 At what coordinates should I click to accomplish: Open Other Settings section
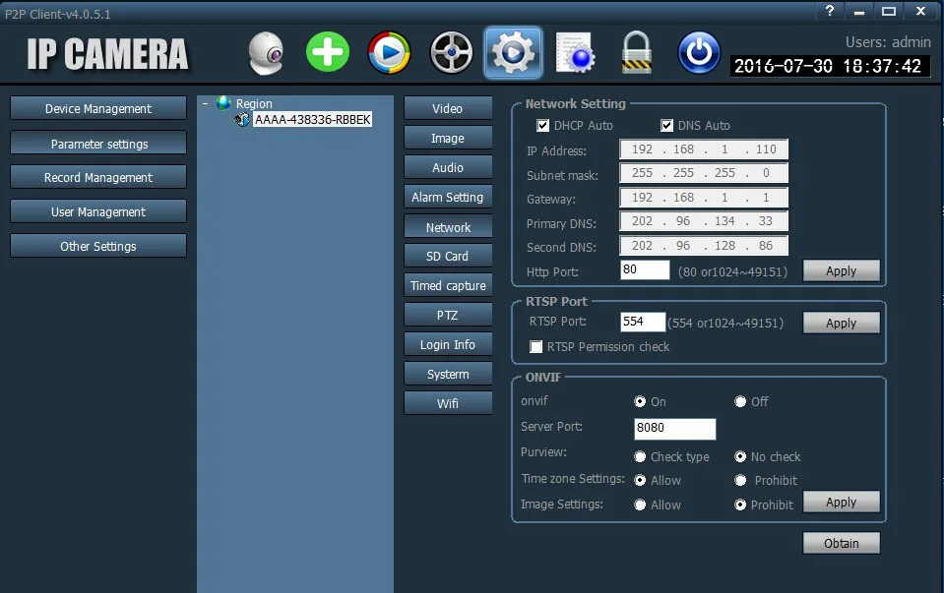(x=98, y=246)
